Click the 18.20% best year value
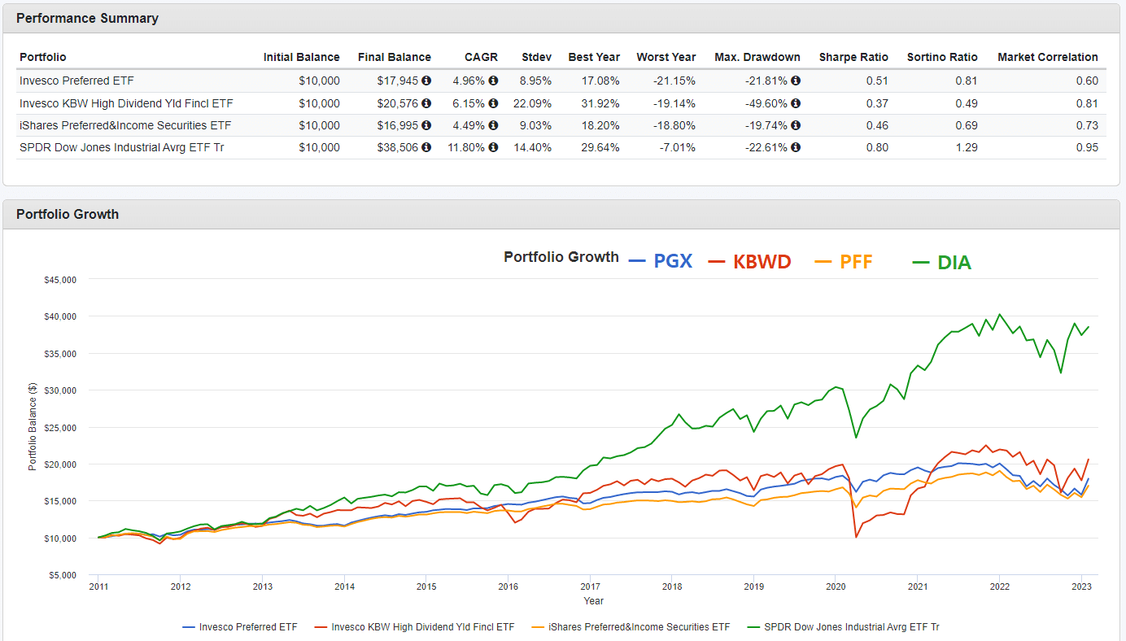 pos(601,125)
